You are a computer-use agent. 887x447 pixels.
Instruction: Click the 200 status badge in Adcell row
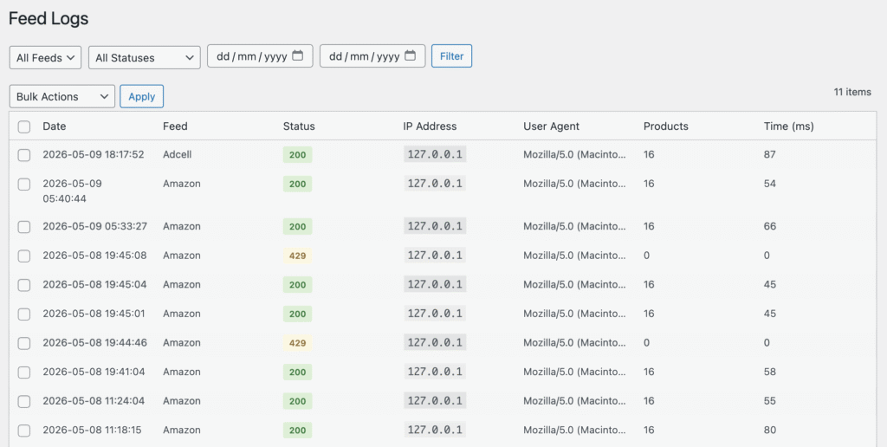pyautogui.click(x=298, y=155)
